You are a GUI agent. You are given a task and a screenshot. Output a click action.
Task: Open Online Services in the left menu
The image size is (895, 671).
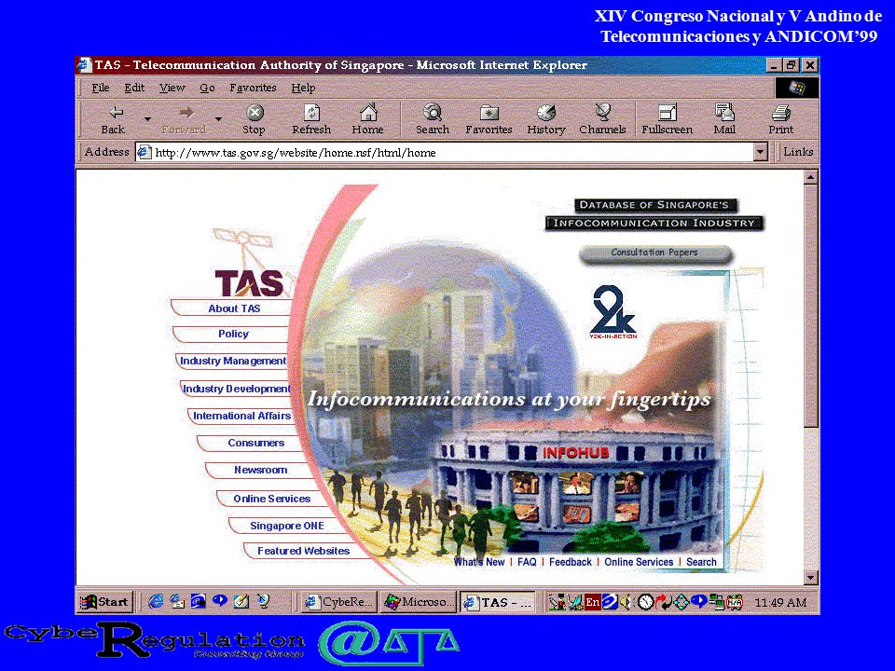pyautogui.click(x=271, y=499)
